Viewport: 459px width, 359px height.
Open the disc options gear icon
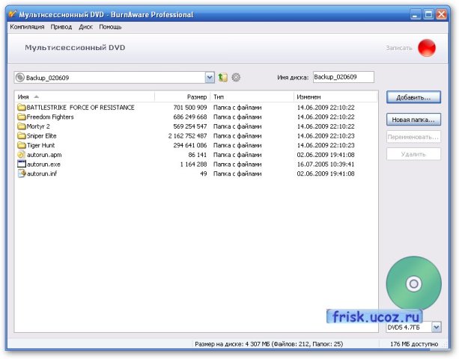(x=236, y=78)
